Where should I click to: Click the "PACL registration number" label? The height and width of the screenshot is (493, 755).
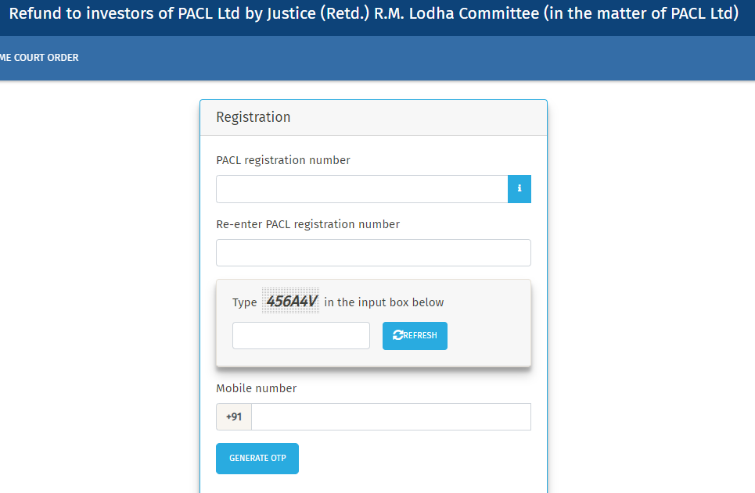point(283,160)
